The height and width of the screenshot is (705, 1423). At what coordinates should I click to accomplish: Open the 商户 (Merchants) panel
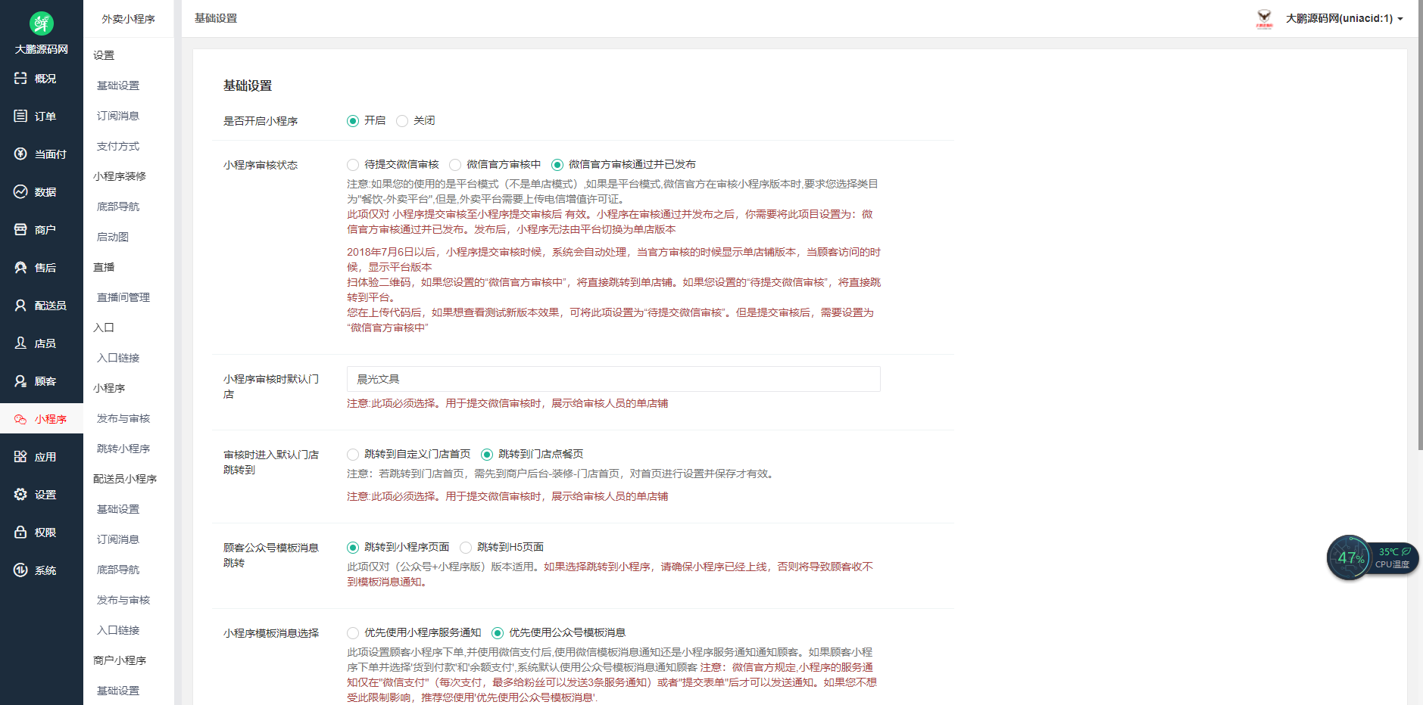point(42,229)
